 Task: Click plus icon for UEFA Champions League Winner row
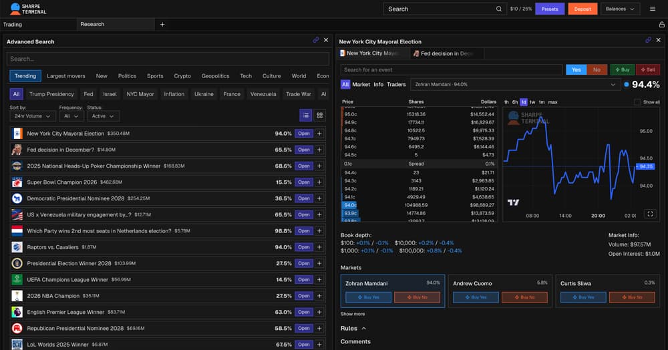click(x=319, y=280)
